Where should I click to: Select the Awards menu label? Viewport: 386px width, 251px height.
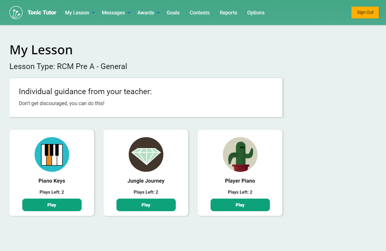[x=146, y=13]
